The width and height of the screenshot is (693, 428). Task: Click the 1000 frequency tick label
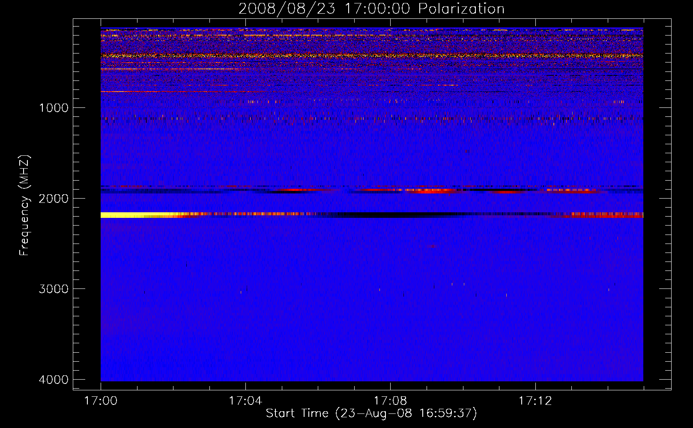point(54,107)
